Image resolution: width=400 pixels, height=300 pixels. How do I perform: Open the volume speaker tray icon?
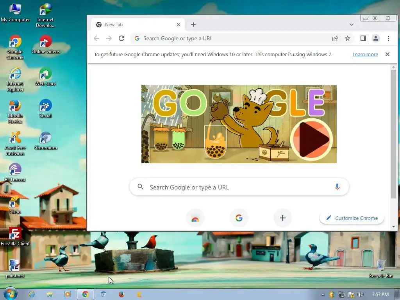[x=360, y=295]
